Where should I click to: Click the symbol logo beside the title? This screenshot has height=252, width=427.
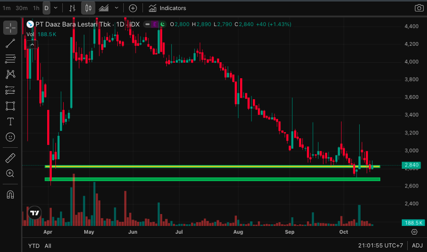coord(30,24)
